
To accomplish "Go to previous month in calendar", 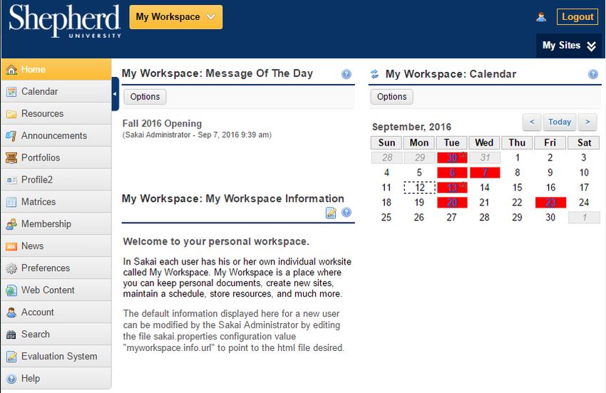I will (x=532, y=122).
